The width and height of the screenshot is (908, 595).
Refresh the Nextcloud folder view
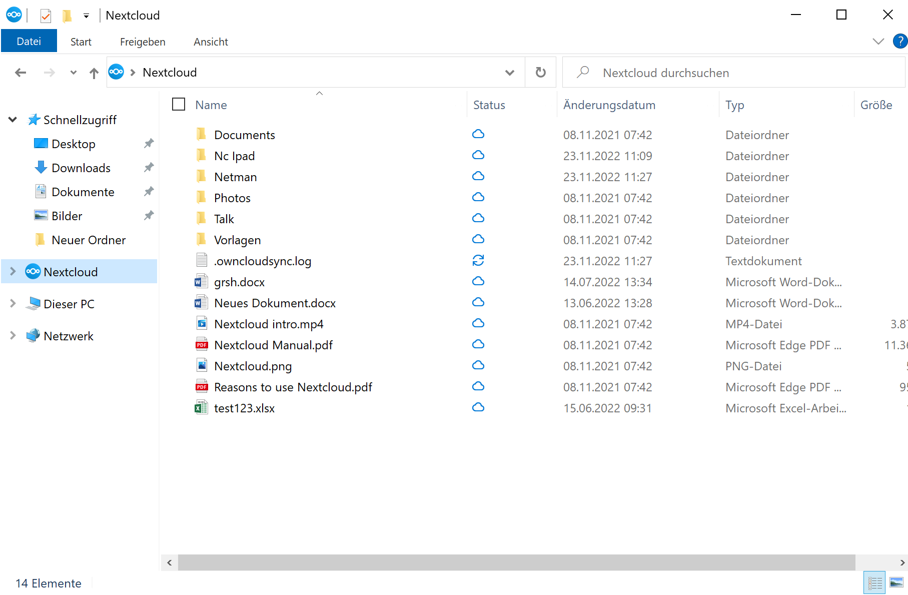540,73
